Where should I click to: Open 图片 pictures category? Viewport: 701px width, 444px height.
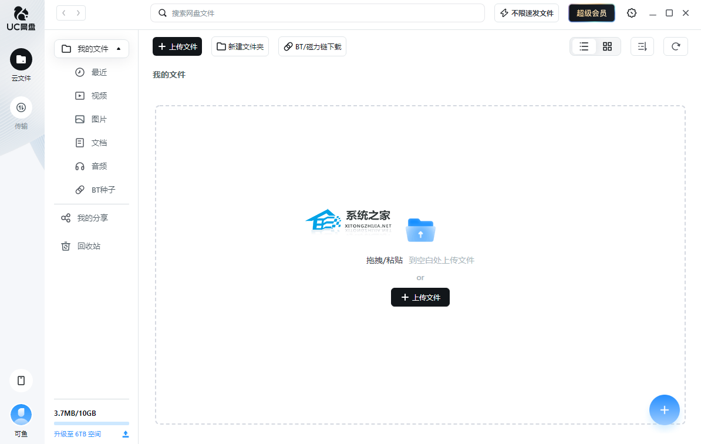point(92,119)
